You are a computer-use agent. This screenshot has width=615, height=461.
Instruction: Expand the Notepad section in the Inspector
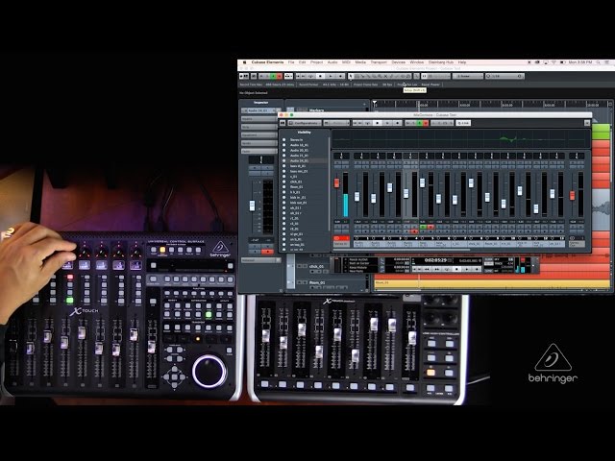click(x=260, y=260)
